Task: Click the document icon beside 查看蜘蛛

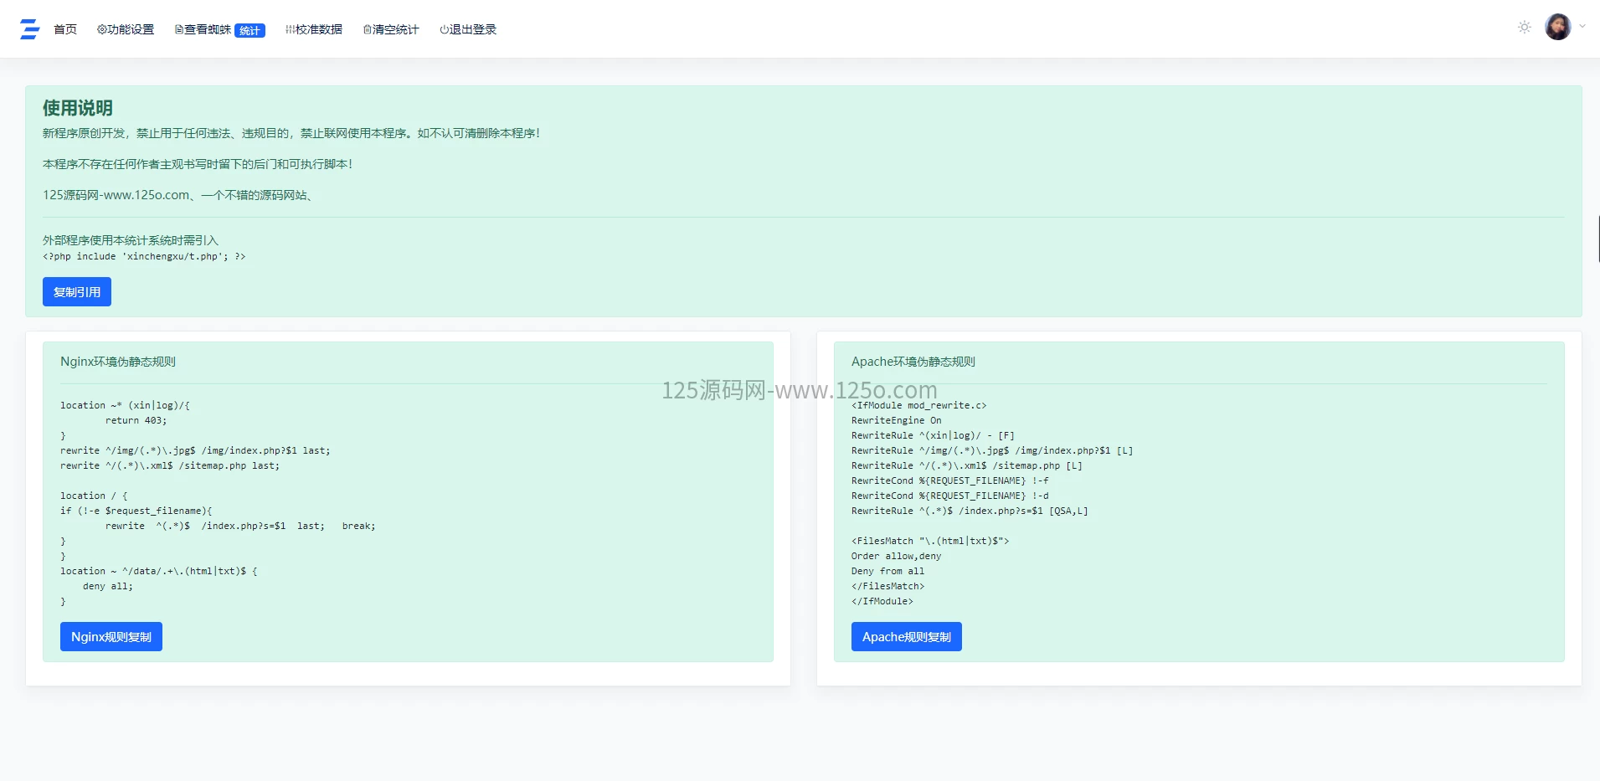Action: point(179,29)
